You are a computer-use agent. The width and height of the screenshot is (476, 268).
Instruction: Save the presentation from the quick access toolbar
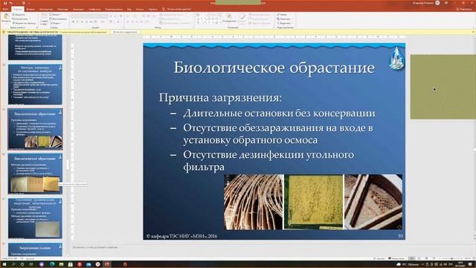click(x=5, y=3)
